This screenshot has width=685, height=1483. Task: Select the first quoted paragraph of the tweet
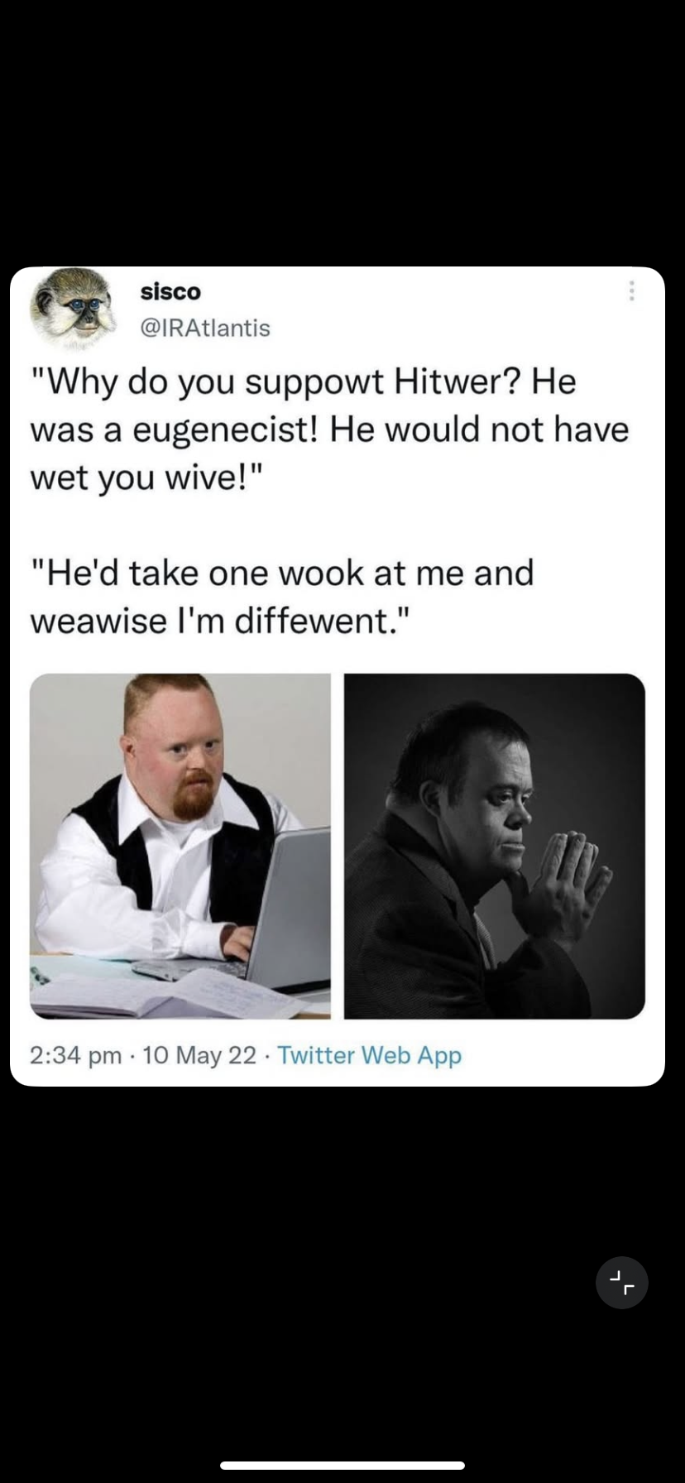(x=329, y=430)
